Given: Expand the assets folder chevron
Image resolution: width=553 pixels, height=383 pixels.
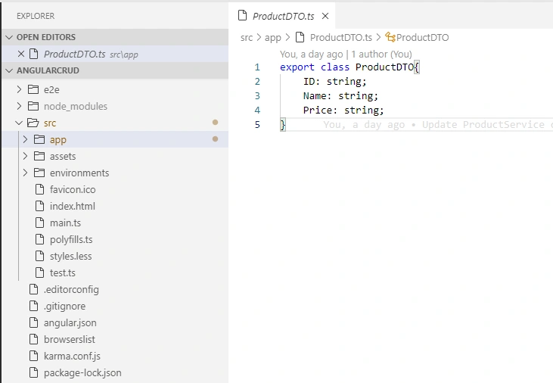Looking at the screenshot, I should (x=26, y=156).
